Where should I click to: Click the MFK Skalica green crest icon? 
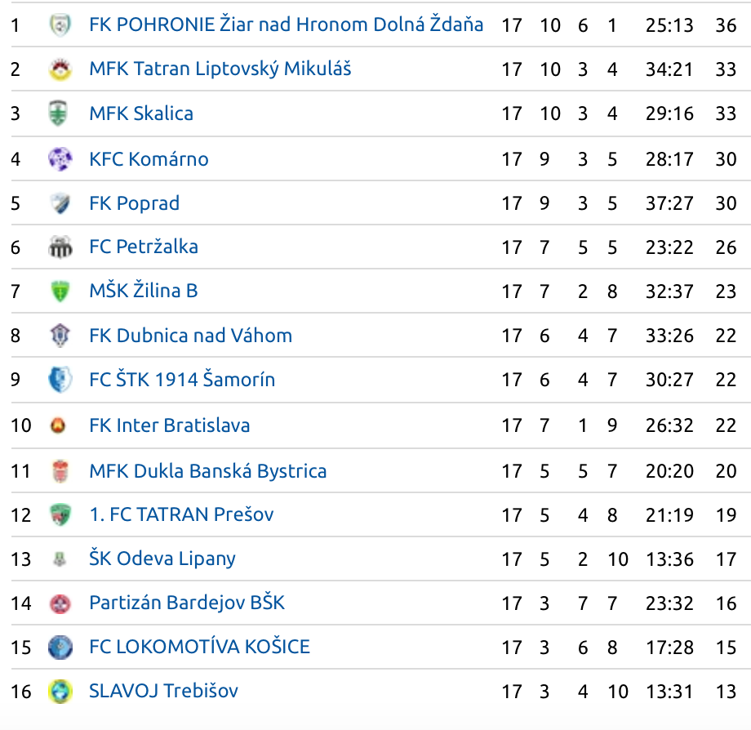coord(58,114)
